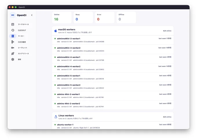Image resolution: width=197 pixels, height=139 pixels.
Task: Open the CI/CDログ history icon
Action: coord(13,30)
